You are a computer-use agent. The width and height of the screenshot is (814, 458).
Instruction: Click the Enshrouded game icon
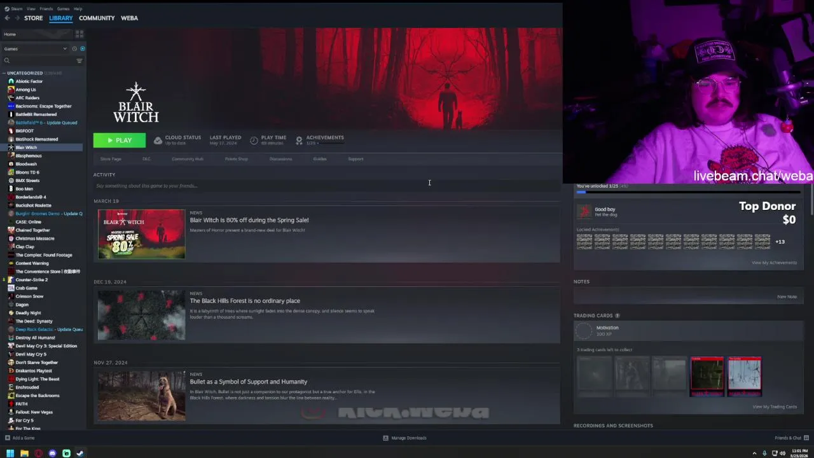11,387
